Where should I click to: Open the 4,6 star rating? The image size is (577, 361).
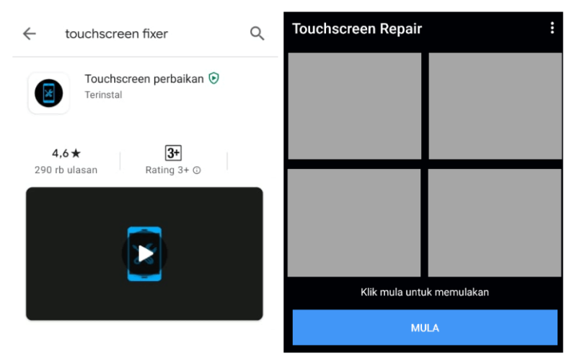(x=66, y=153)
